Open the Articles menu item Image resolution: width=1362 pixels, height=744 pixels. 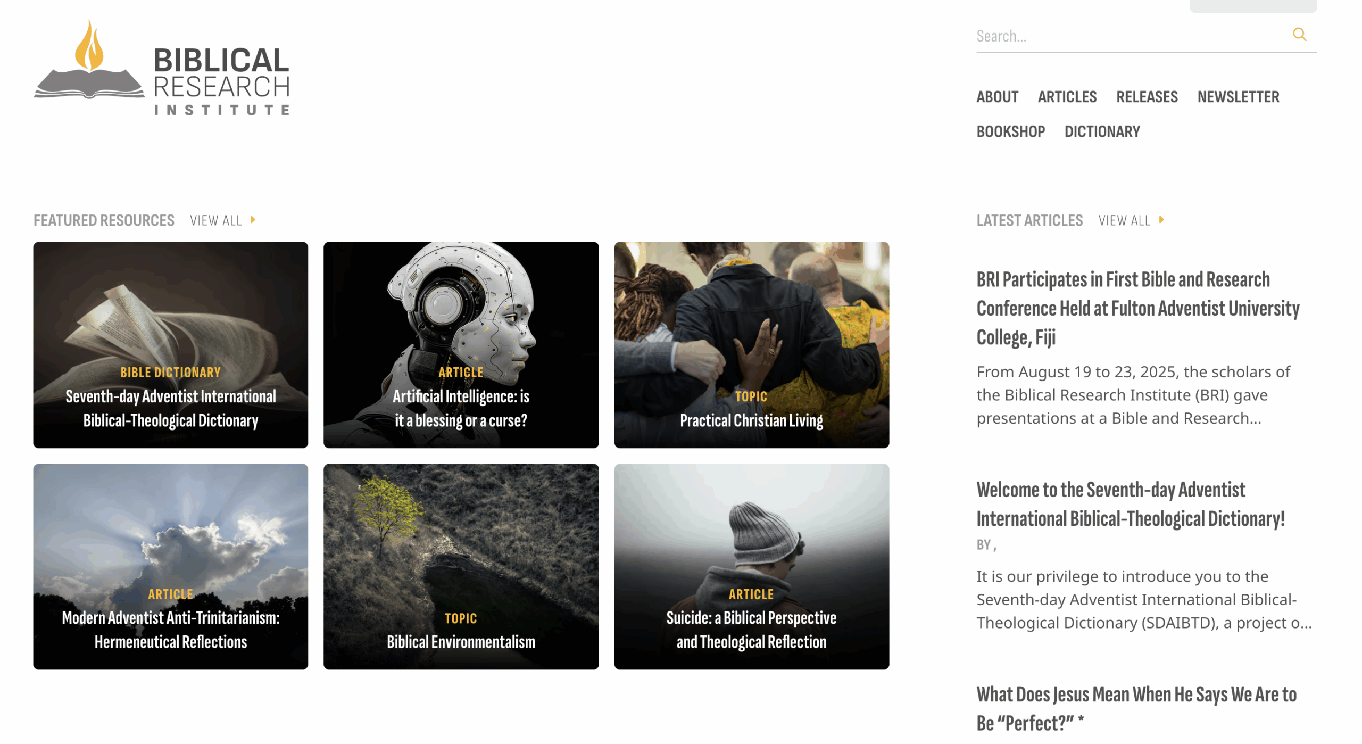tap(1067, 97)
